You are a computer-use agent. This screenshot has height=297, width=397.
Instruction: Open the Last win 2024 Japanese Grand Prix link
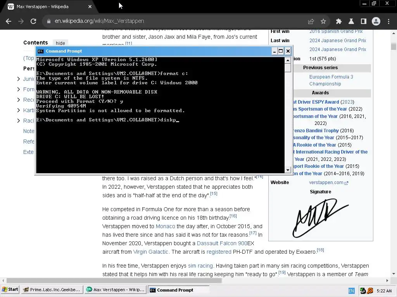[338, 40]
